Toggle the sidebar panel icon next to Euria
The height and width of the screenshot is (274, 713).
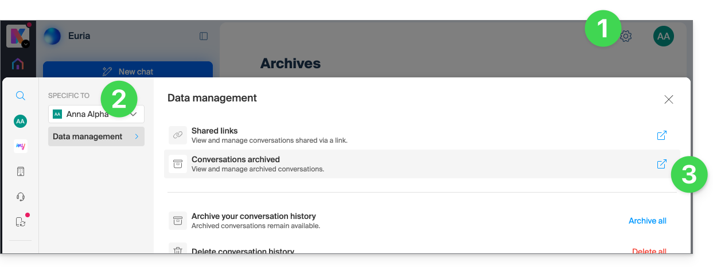(x=204, y=36)
